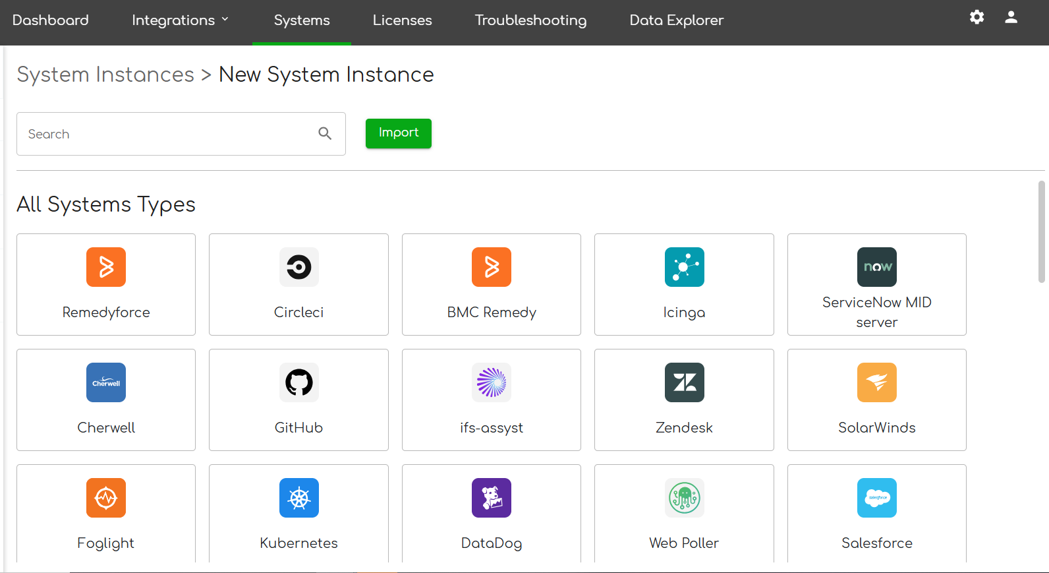
Task: Select the ServiceNow MID server icon
Action: (877, 267)
